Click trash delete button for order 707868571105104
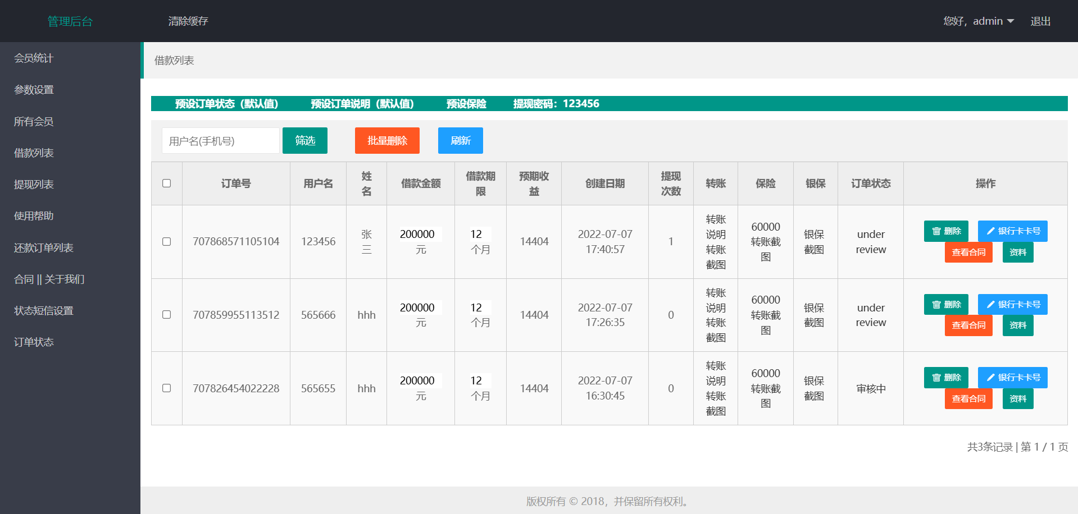The image size is (1078, 514). pos(946,231)
